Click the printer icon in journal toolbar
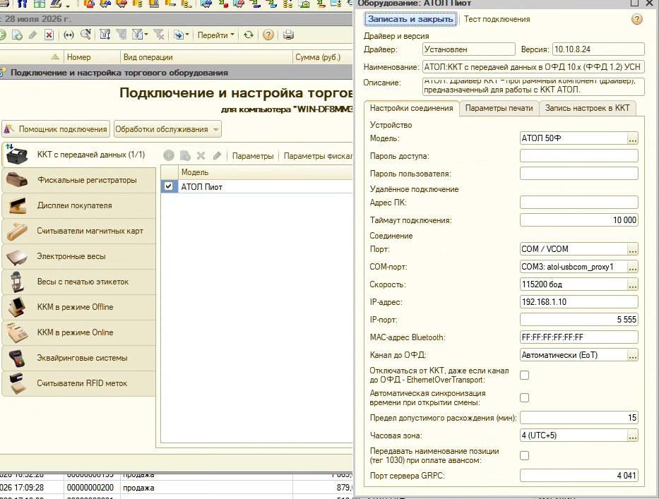 (x=288, y=35)
